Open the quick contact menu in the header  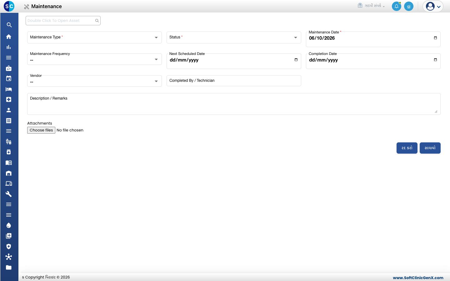click(x=371, y=6)
